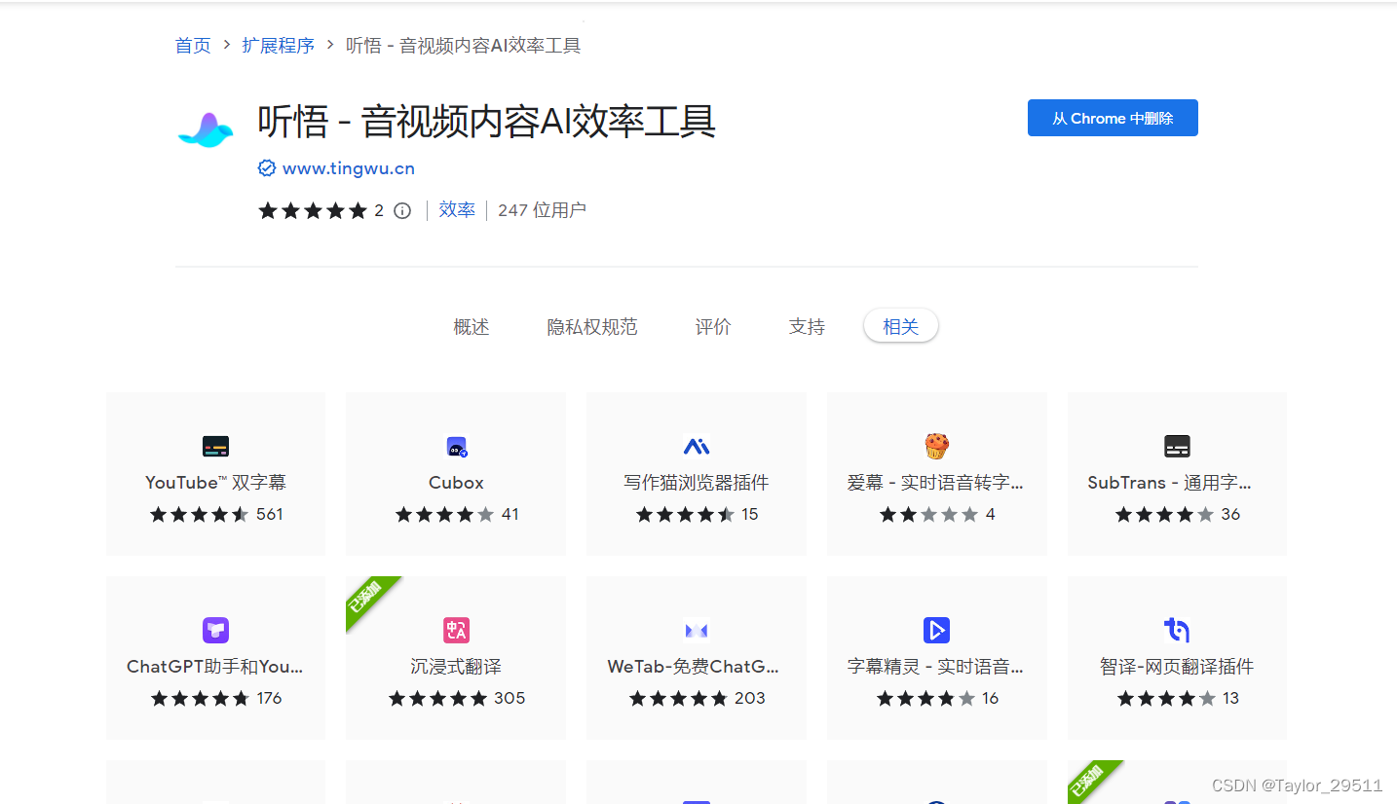Open 写作猫浏览器插件 title
The height and width of the screenshot is (804, 1397).
tap(697, 483)
